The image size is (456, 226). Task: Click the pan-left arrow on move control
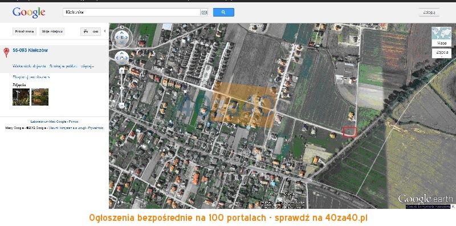(117, 58)
